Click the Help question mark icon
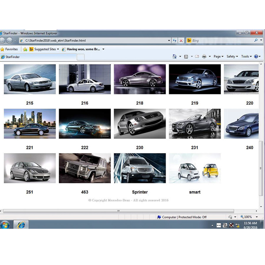Screen dimensions: 265x265 [x=256, y=57]
